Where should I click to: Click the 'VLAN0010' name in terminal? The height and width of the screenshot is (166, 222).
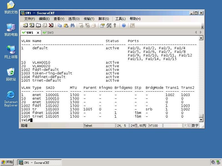[x=41, y=63]
